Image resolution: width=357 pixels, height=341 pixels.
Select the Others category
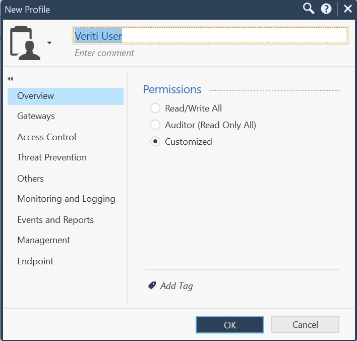point(30,179)
